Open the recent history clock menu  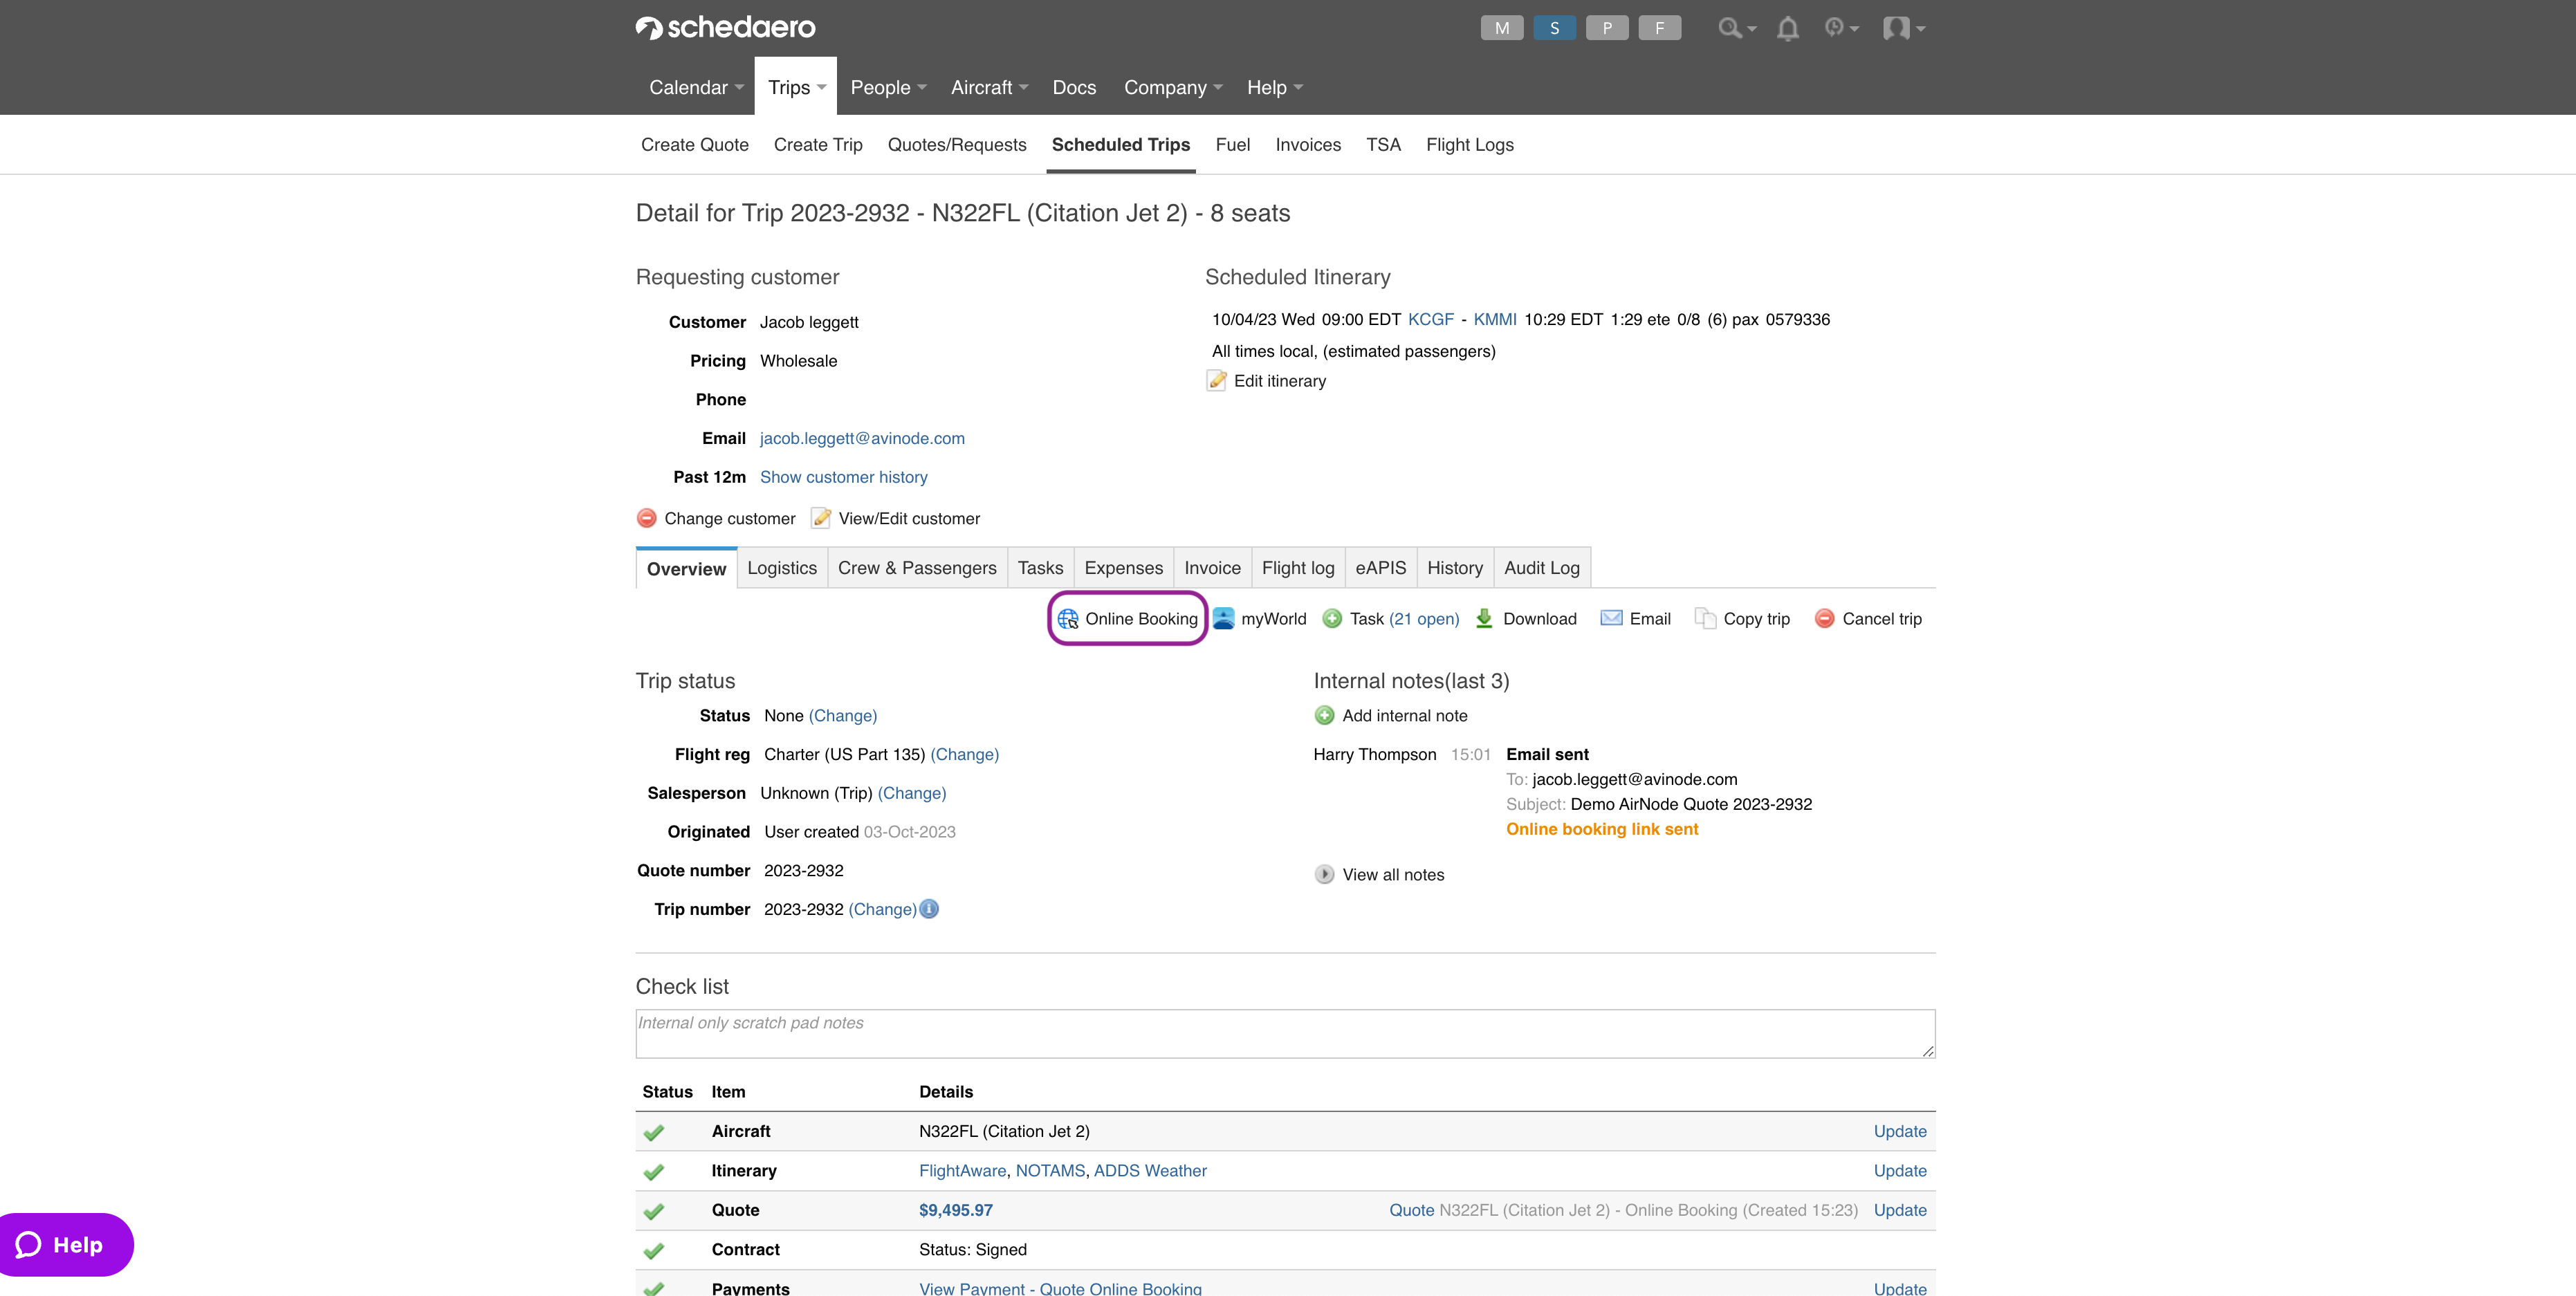(1840, 28)
